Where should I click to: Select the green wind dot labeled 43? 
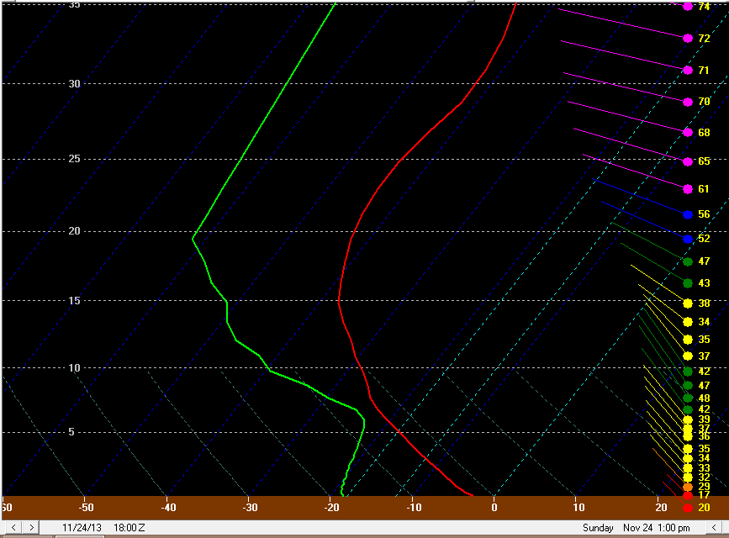pyautogui.click(x=688, y=283)
